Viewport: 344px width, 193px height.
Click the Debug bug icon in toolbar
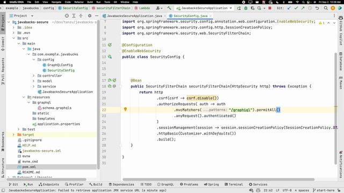(246, 8)
